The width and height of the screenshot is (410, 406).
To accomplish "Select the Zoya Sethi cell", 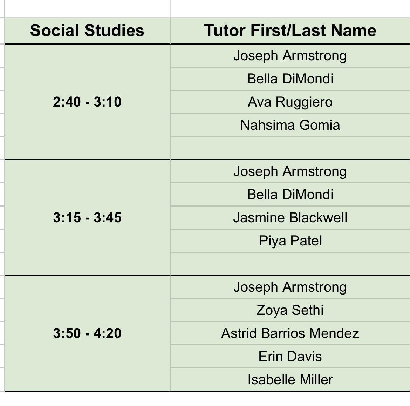I will coord(290,310).
